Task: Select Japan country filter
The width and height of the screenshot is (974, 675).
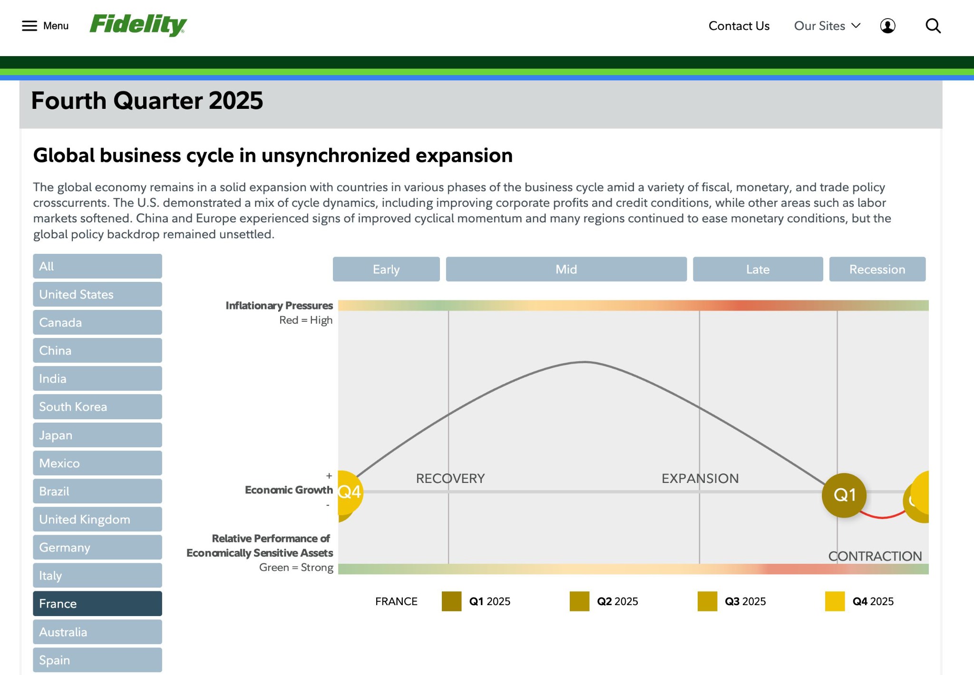Action: [97, 434]
